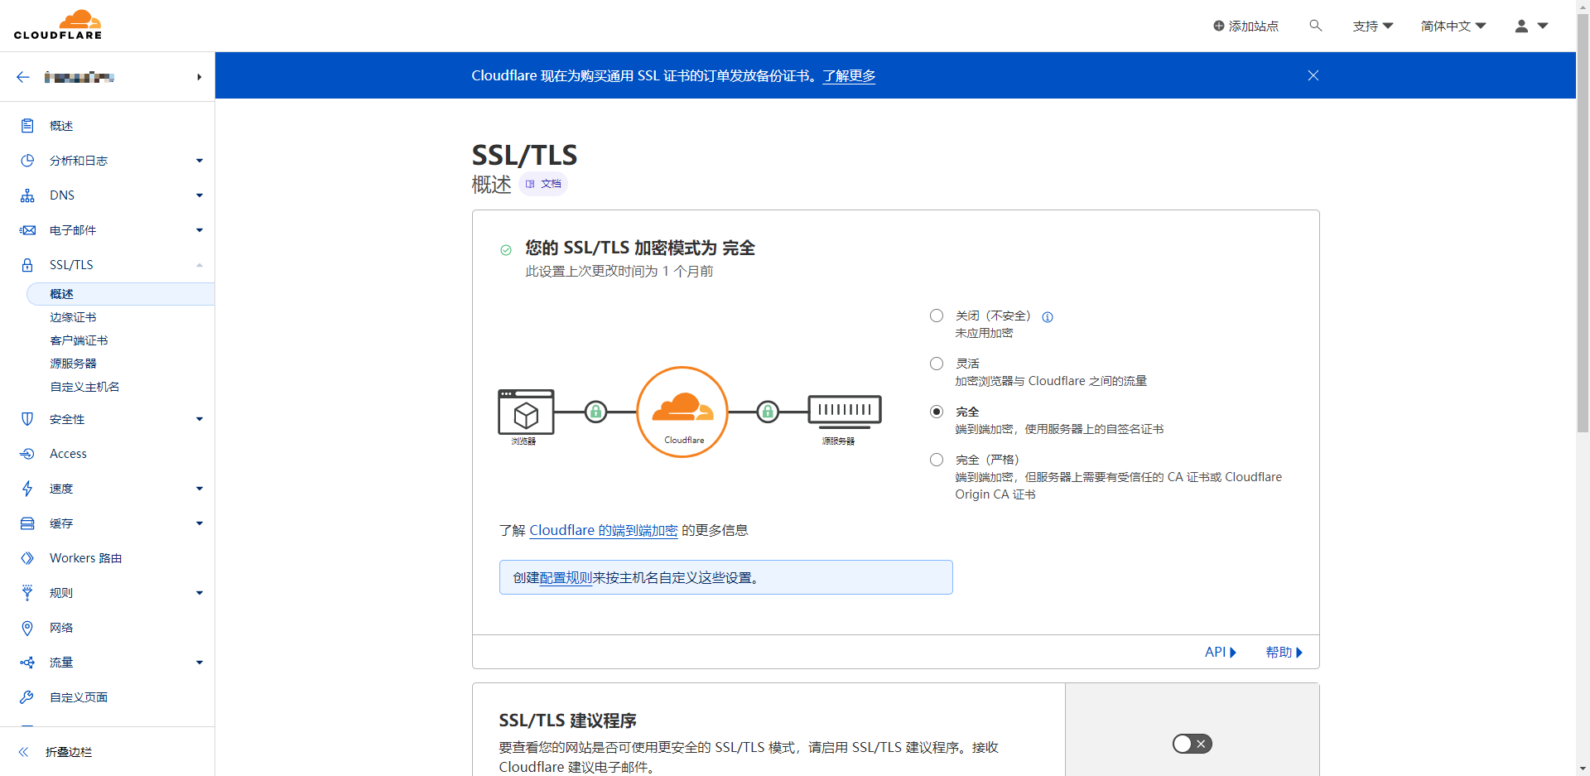
Task: Click the Workers 路由 diamond icon
Action: point(27,558)
